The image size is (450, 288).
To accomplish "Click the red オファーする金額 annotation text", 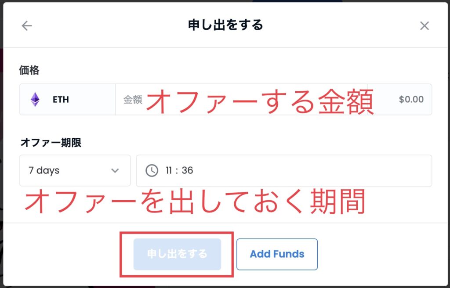I will 260,101.
